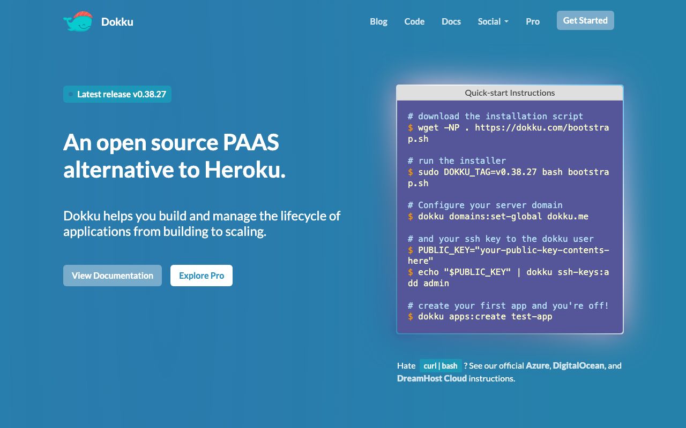The height and width of the screenshot is (428, 686).
Task: Click the 'Dokku helps you build' description text
Action: (202, 224)
